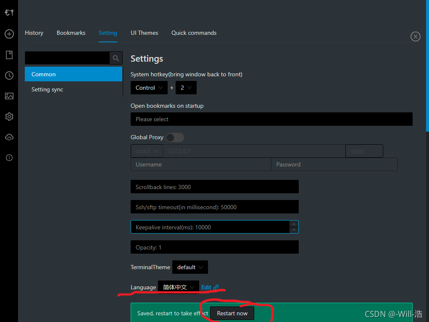Click the proxy port 1080 field

tap(364, 151)
